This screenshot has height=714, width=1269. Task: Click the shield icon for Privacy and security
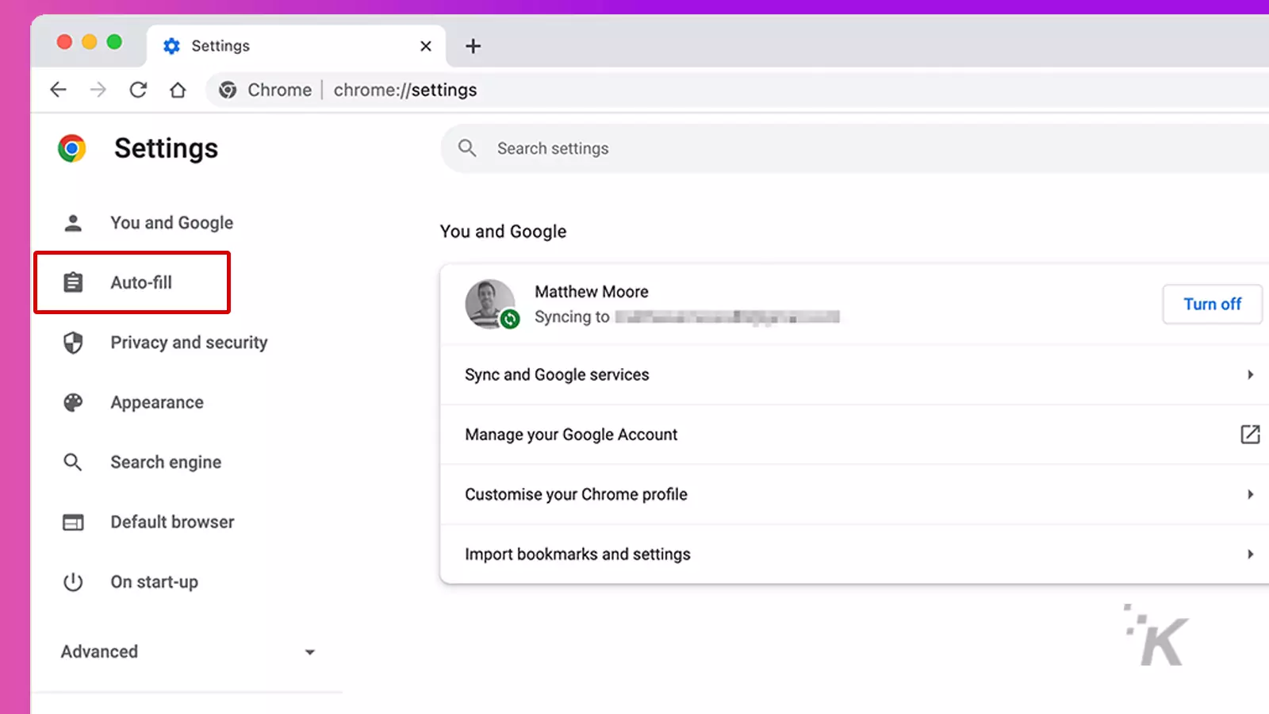pyautogui.click(x=73, y=343)
